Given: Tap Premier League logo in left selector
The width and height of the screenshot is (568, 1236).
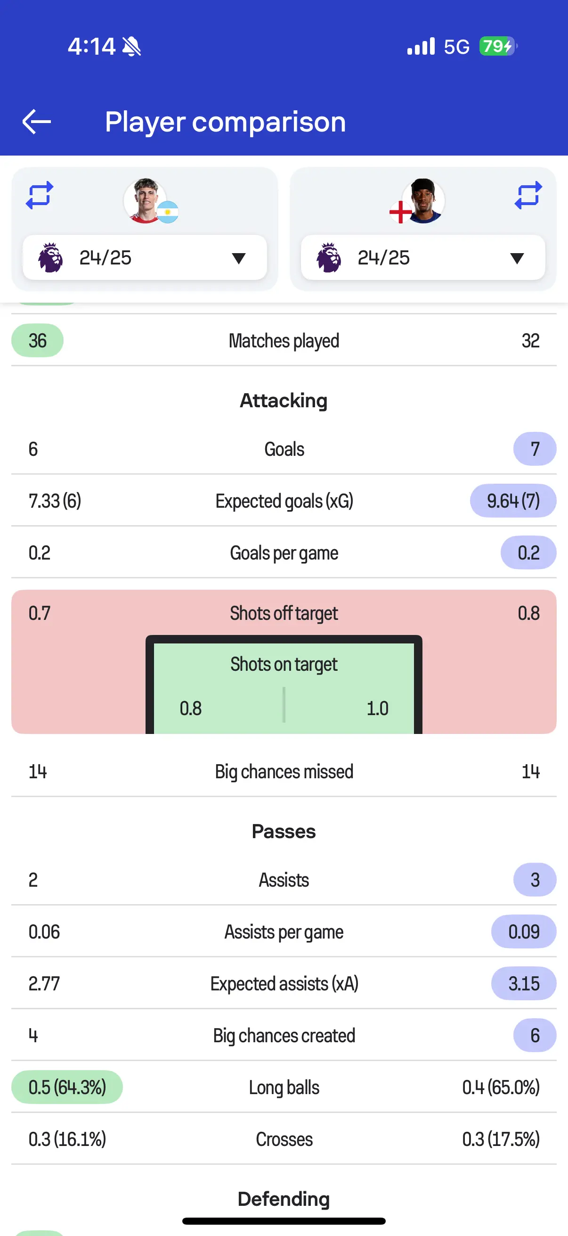Looking at the screenshot, I should (50, 258).
